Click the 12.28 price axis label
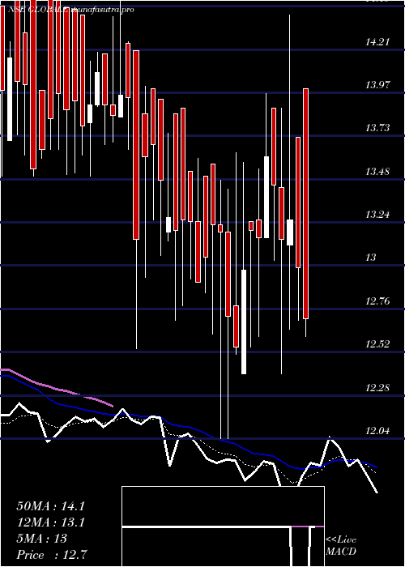This screenshot has width=405, height=567. (x=377, y=388)
